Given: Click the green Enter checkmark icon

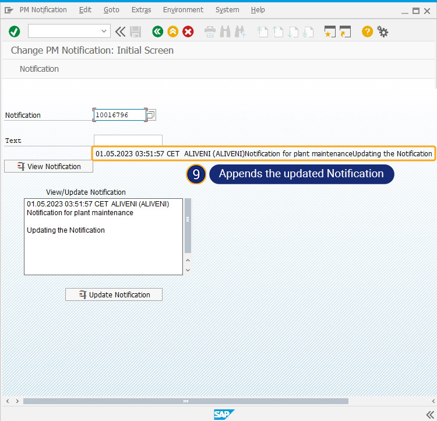Looking at the screenshot, I should coord(14,31).
